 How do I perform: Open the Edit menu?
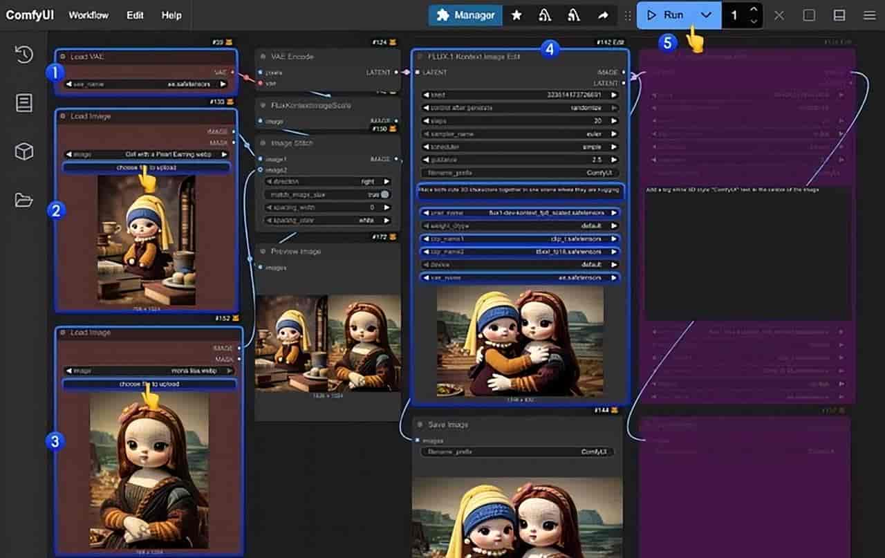136,15
